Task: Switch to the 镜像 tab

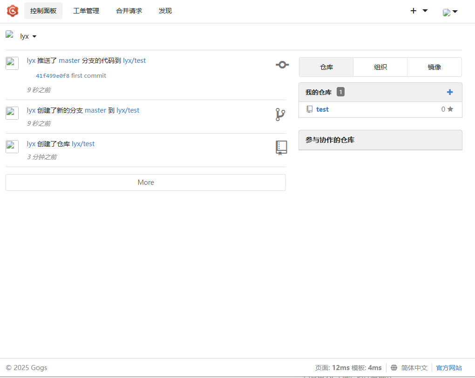Action: (434, 67)
